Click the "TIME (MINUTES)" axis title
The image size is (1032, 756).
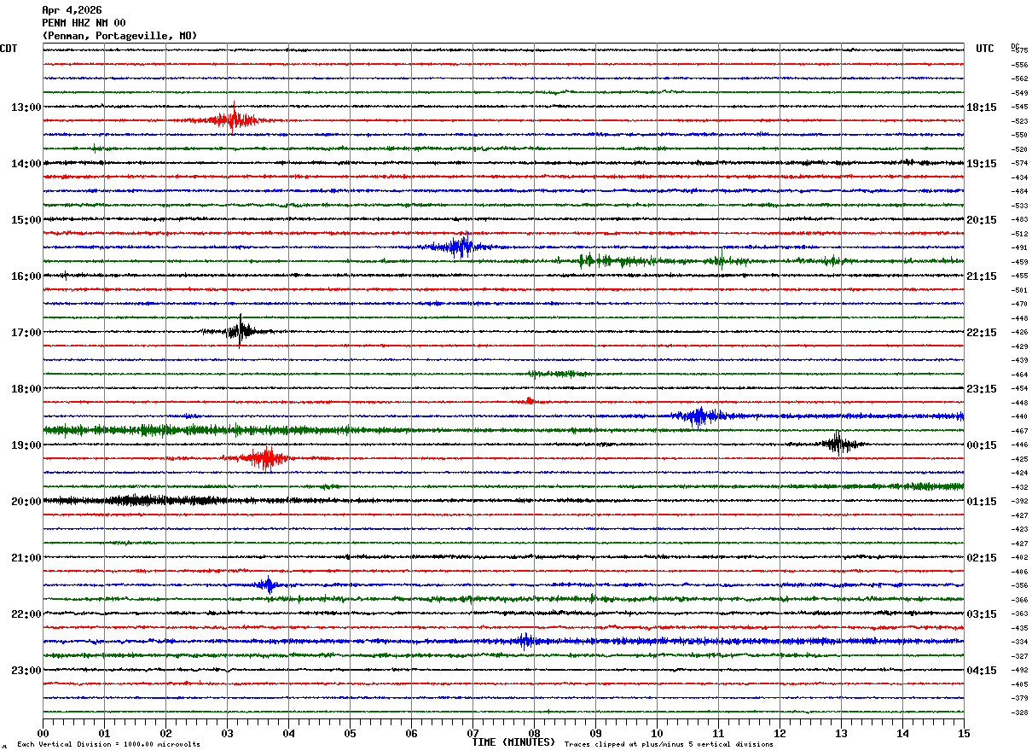513,742
